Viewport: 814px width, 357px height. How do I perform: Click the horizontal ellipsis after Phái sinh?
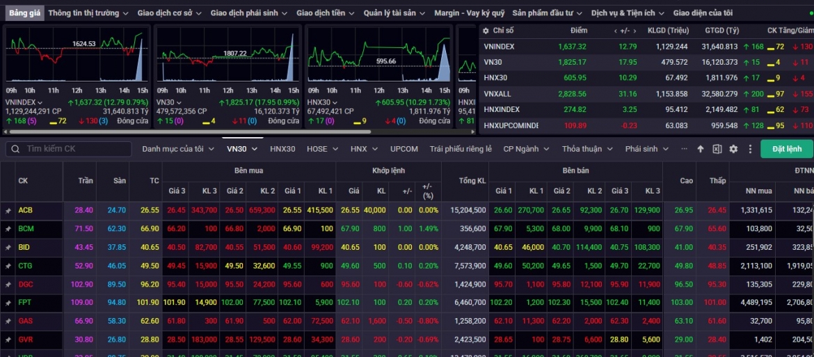[684, 148]
